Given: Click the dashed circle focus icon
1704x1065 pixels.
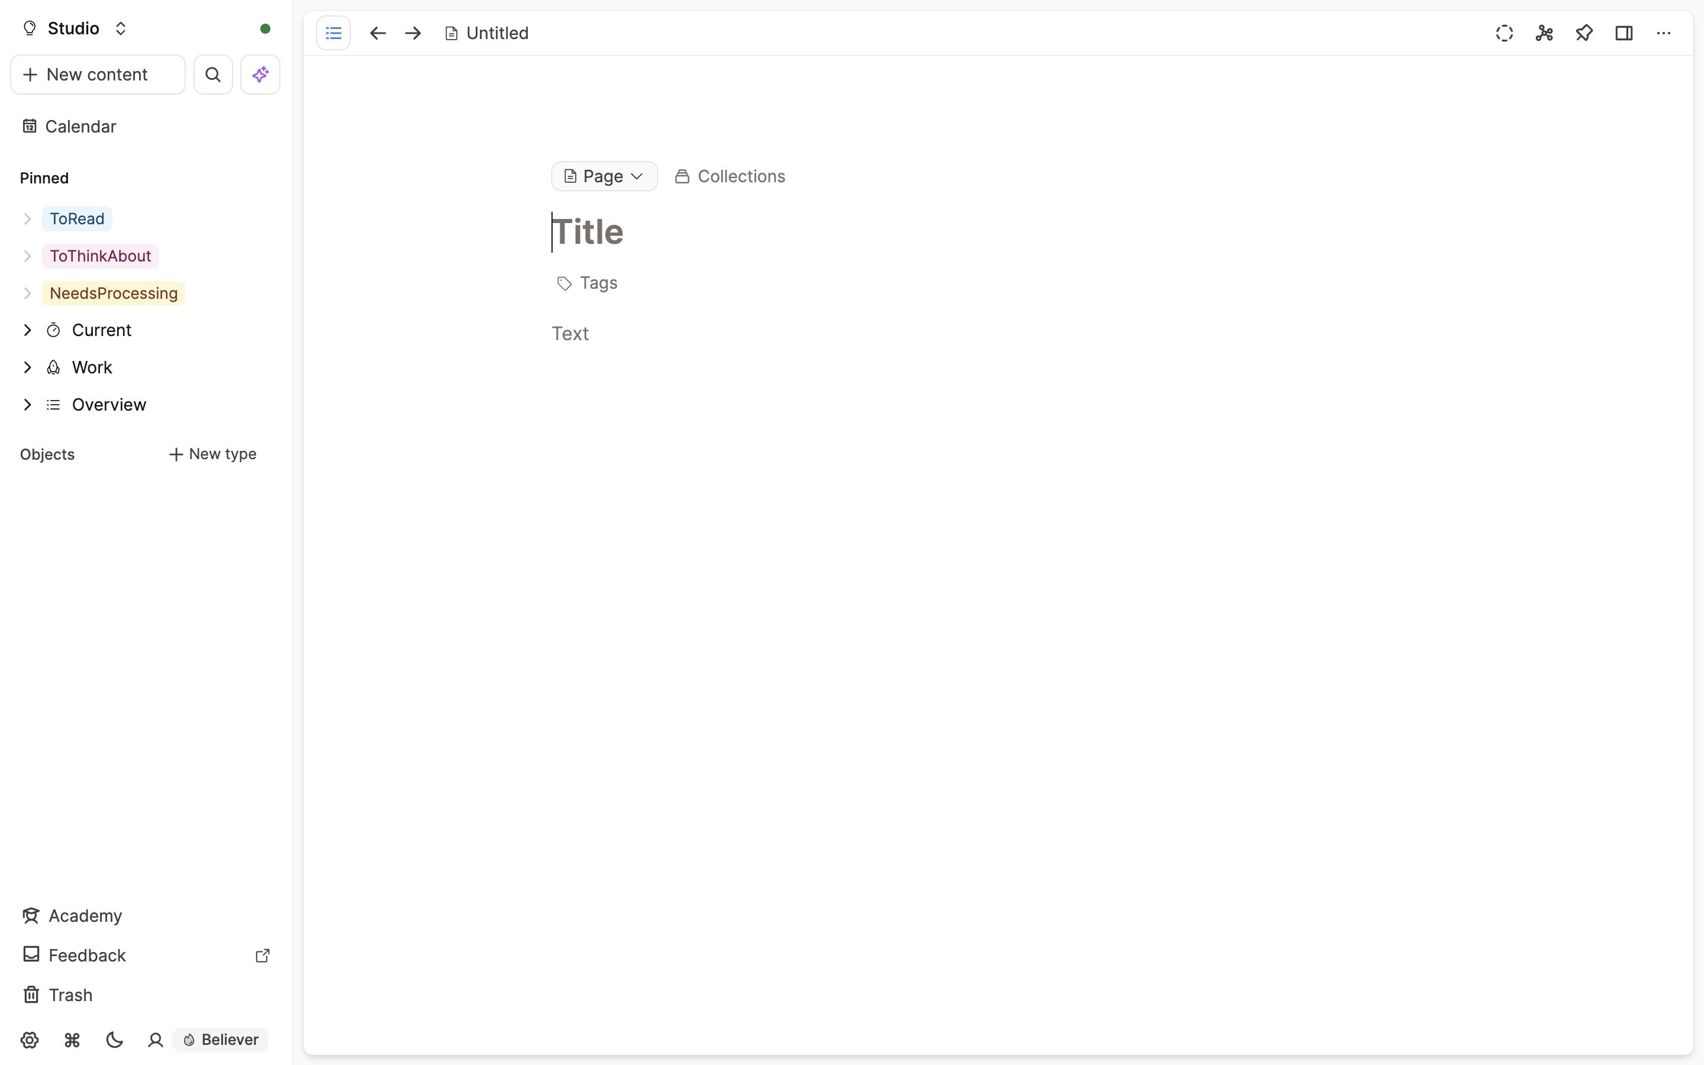Looking at the screenshot, I should (x=1504, y=33).
